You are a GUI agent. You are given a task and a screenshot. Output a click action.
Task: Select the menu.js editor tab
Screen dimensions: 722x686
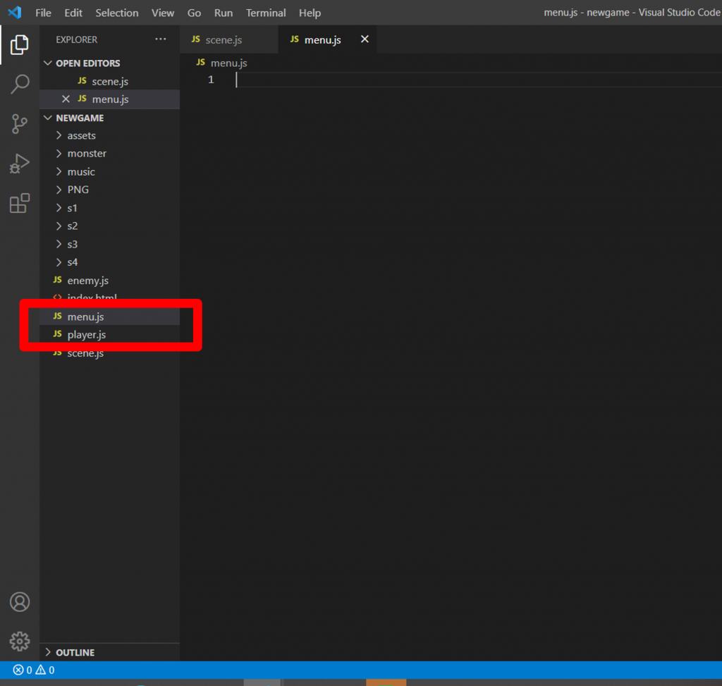327,39
